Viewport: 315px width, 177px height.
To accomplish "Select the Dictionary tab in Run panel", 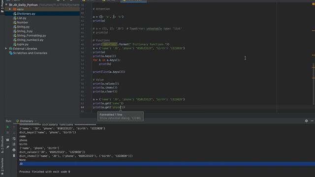I will pos(26,121).
